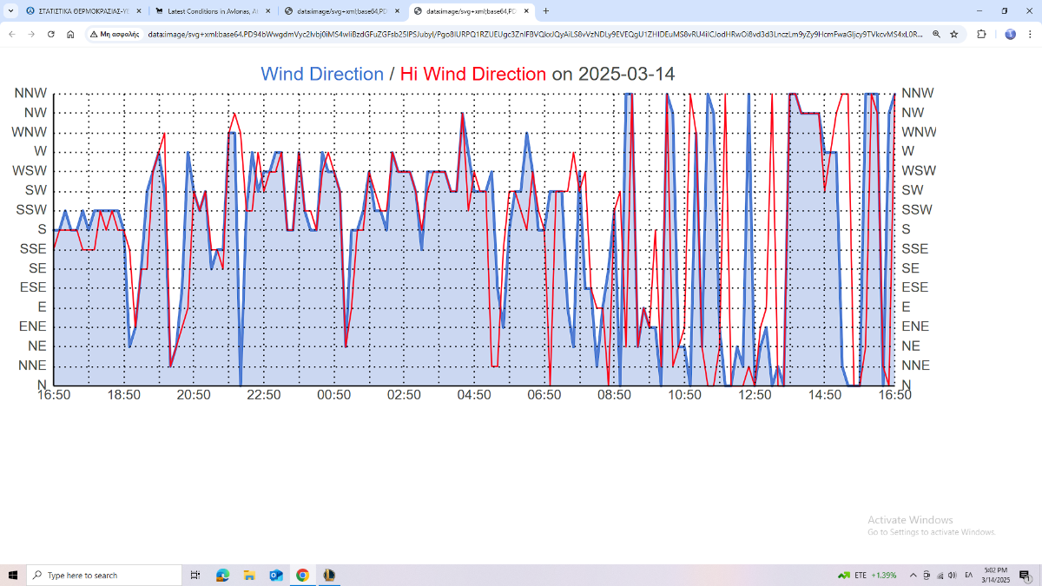Click left axis label WNW

pyautogui.click(x=30, y=132)
